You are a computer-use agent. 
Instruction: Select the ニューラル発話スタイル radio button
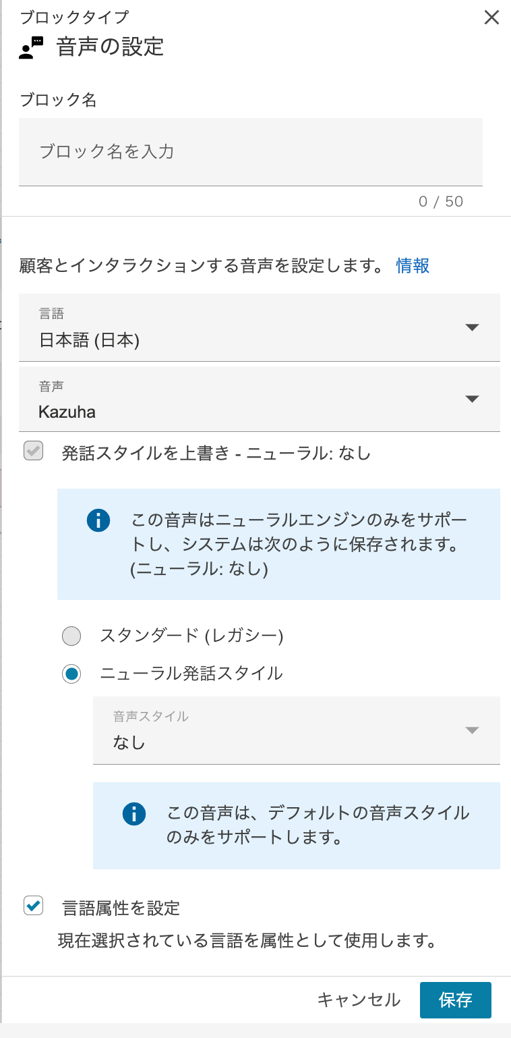point(71,674)
